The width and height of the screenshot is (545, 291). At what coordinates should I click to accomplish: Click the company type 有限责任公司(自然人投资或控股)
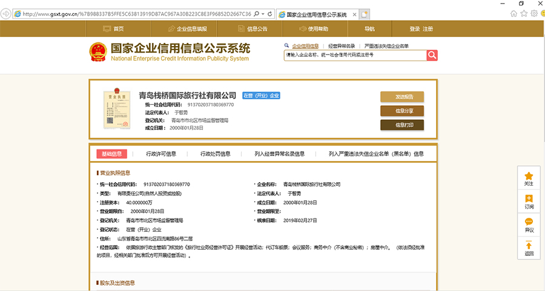[x=150, y=194]
